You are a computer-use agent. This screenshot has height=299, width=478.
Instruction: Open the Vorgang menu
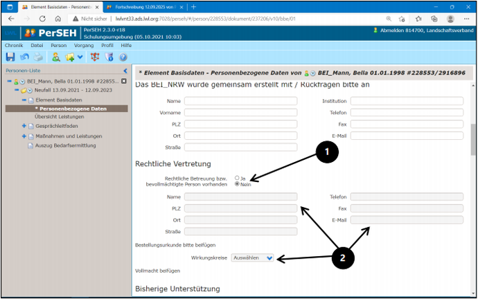click(x=84, y=46)
